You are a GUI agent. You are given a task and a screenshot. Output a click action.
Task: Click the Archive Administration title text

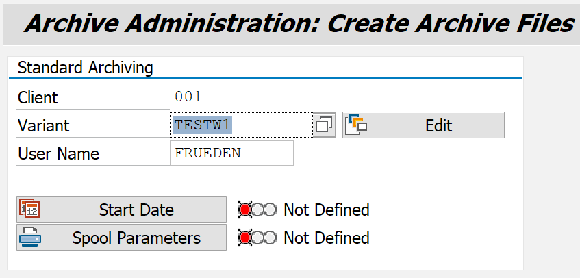pos(298,23)
